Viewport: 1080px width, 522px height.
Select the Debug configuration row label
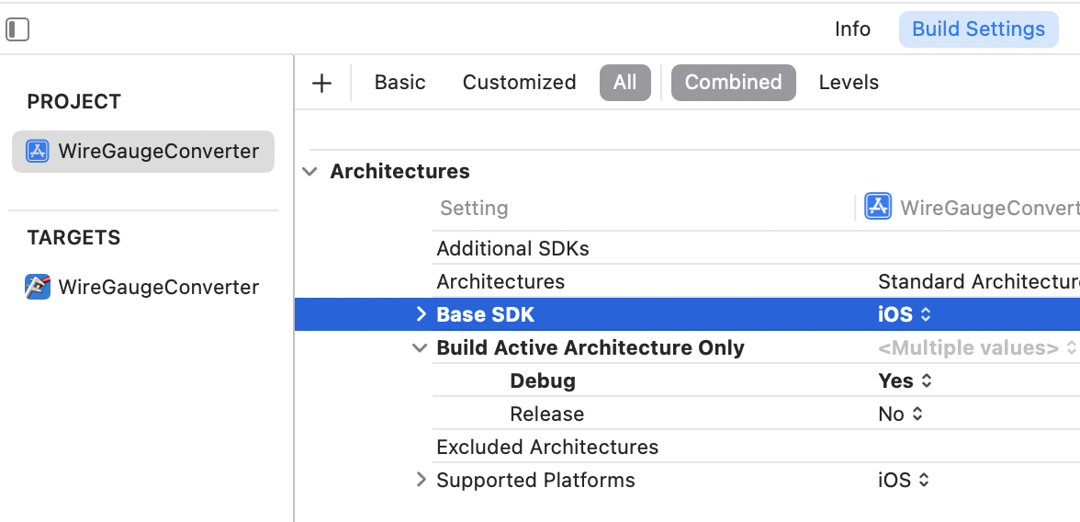(543, 380)
